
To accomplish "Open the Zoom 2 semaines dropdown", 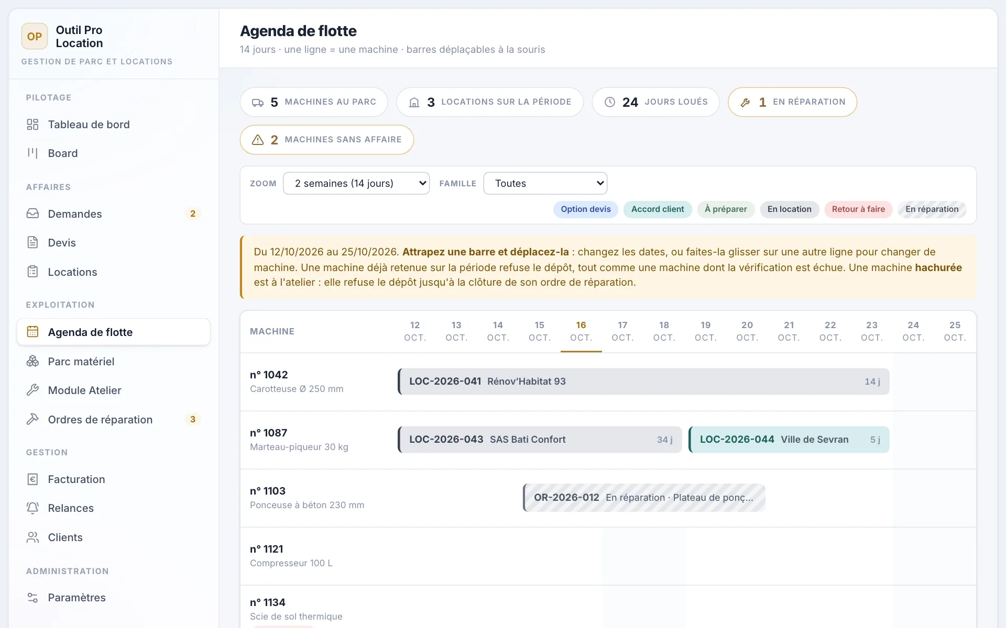I will [x=356, y=183].
